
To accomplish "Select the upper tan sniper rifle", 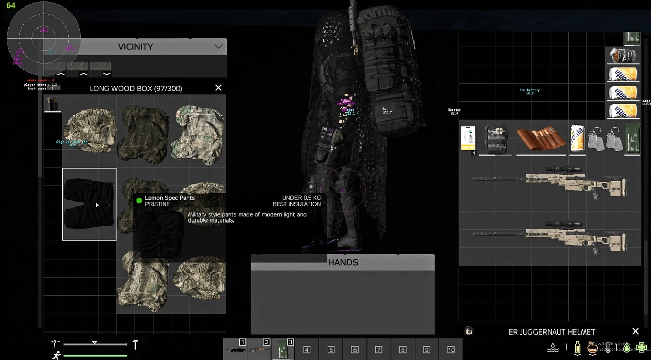I will click(549, 181).
